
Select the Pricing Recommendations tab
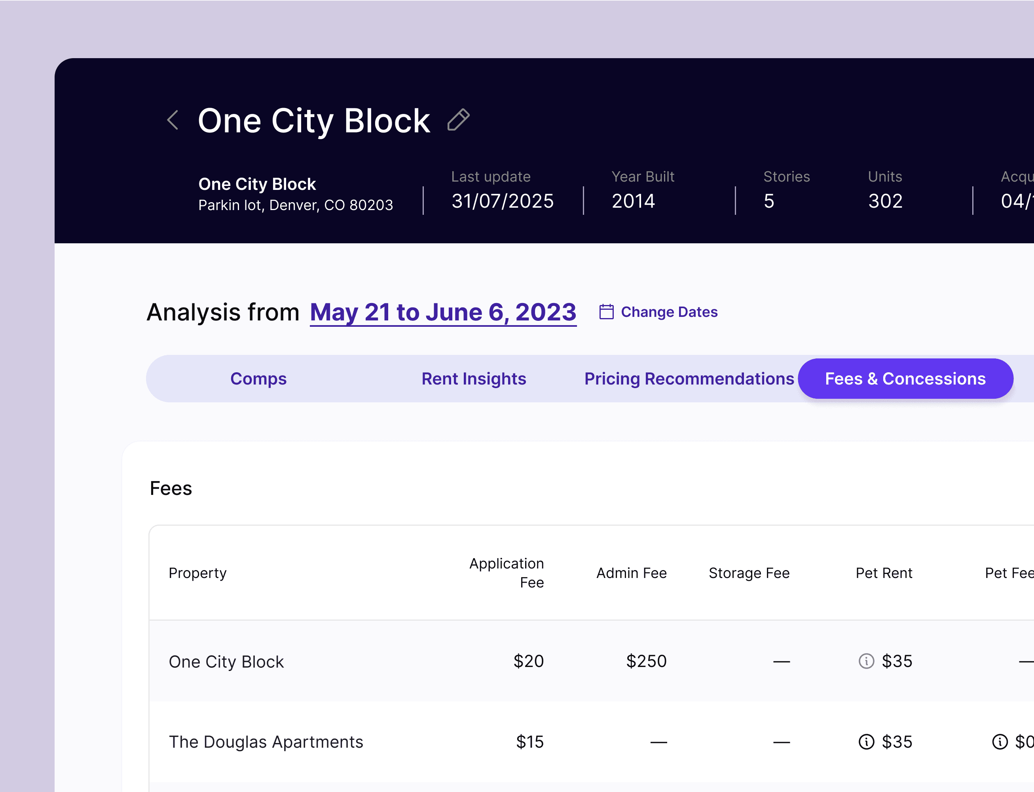[x=689, y=379]
